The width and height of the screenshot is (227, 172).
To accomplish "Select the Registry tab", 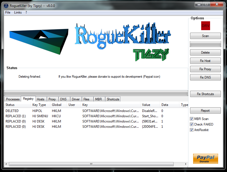I will 28,99.
